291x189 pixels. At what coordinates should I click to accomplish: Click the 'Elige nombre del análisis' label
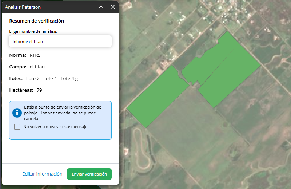33,31
